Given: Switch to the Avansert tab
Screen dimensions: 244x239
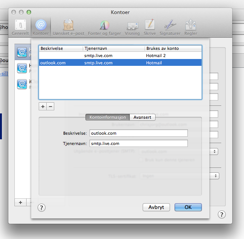Looking at the screenshot, I should [x=142, y=117].
